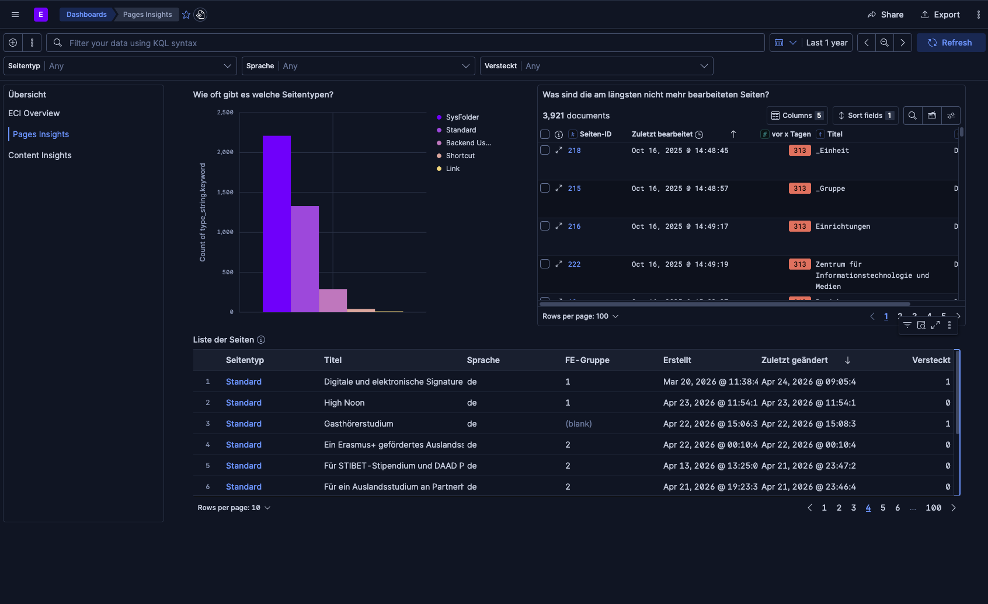Click inspect-data icon in panel hover toolbar
988x604 pixels.
click(x=921, y=325)
